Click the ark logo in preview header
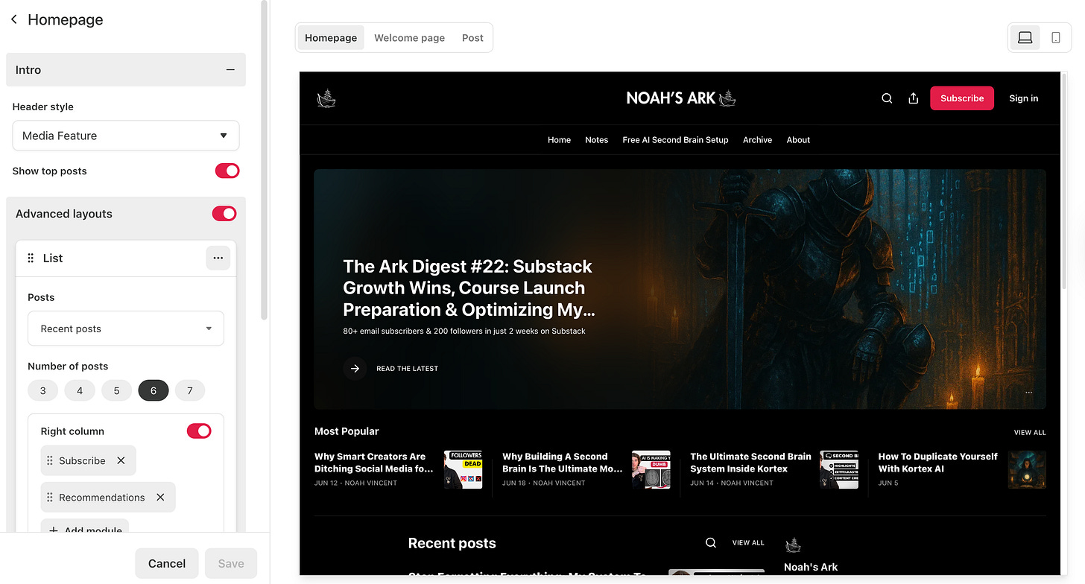1085x584 pixels. 326,98
